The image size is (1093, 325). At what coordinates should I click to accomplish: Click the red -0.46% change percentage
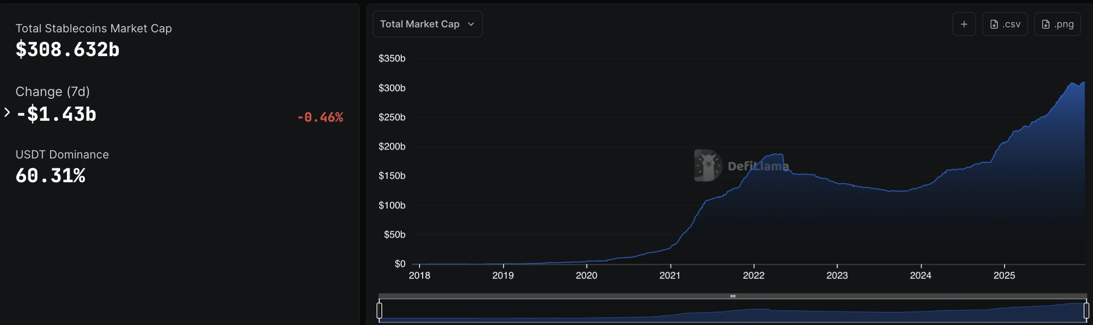click(x=320, y=117)
